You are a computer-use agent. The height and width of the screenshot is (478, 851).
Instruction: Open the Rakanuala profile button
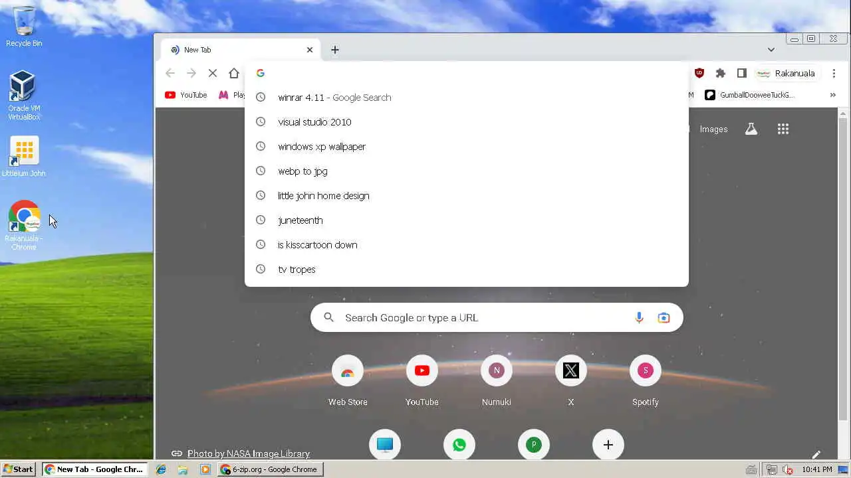788,73
